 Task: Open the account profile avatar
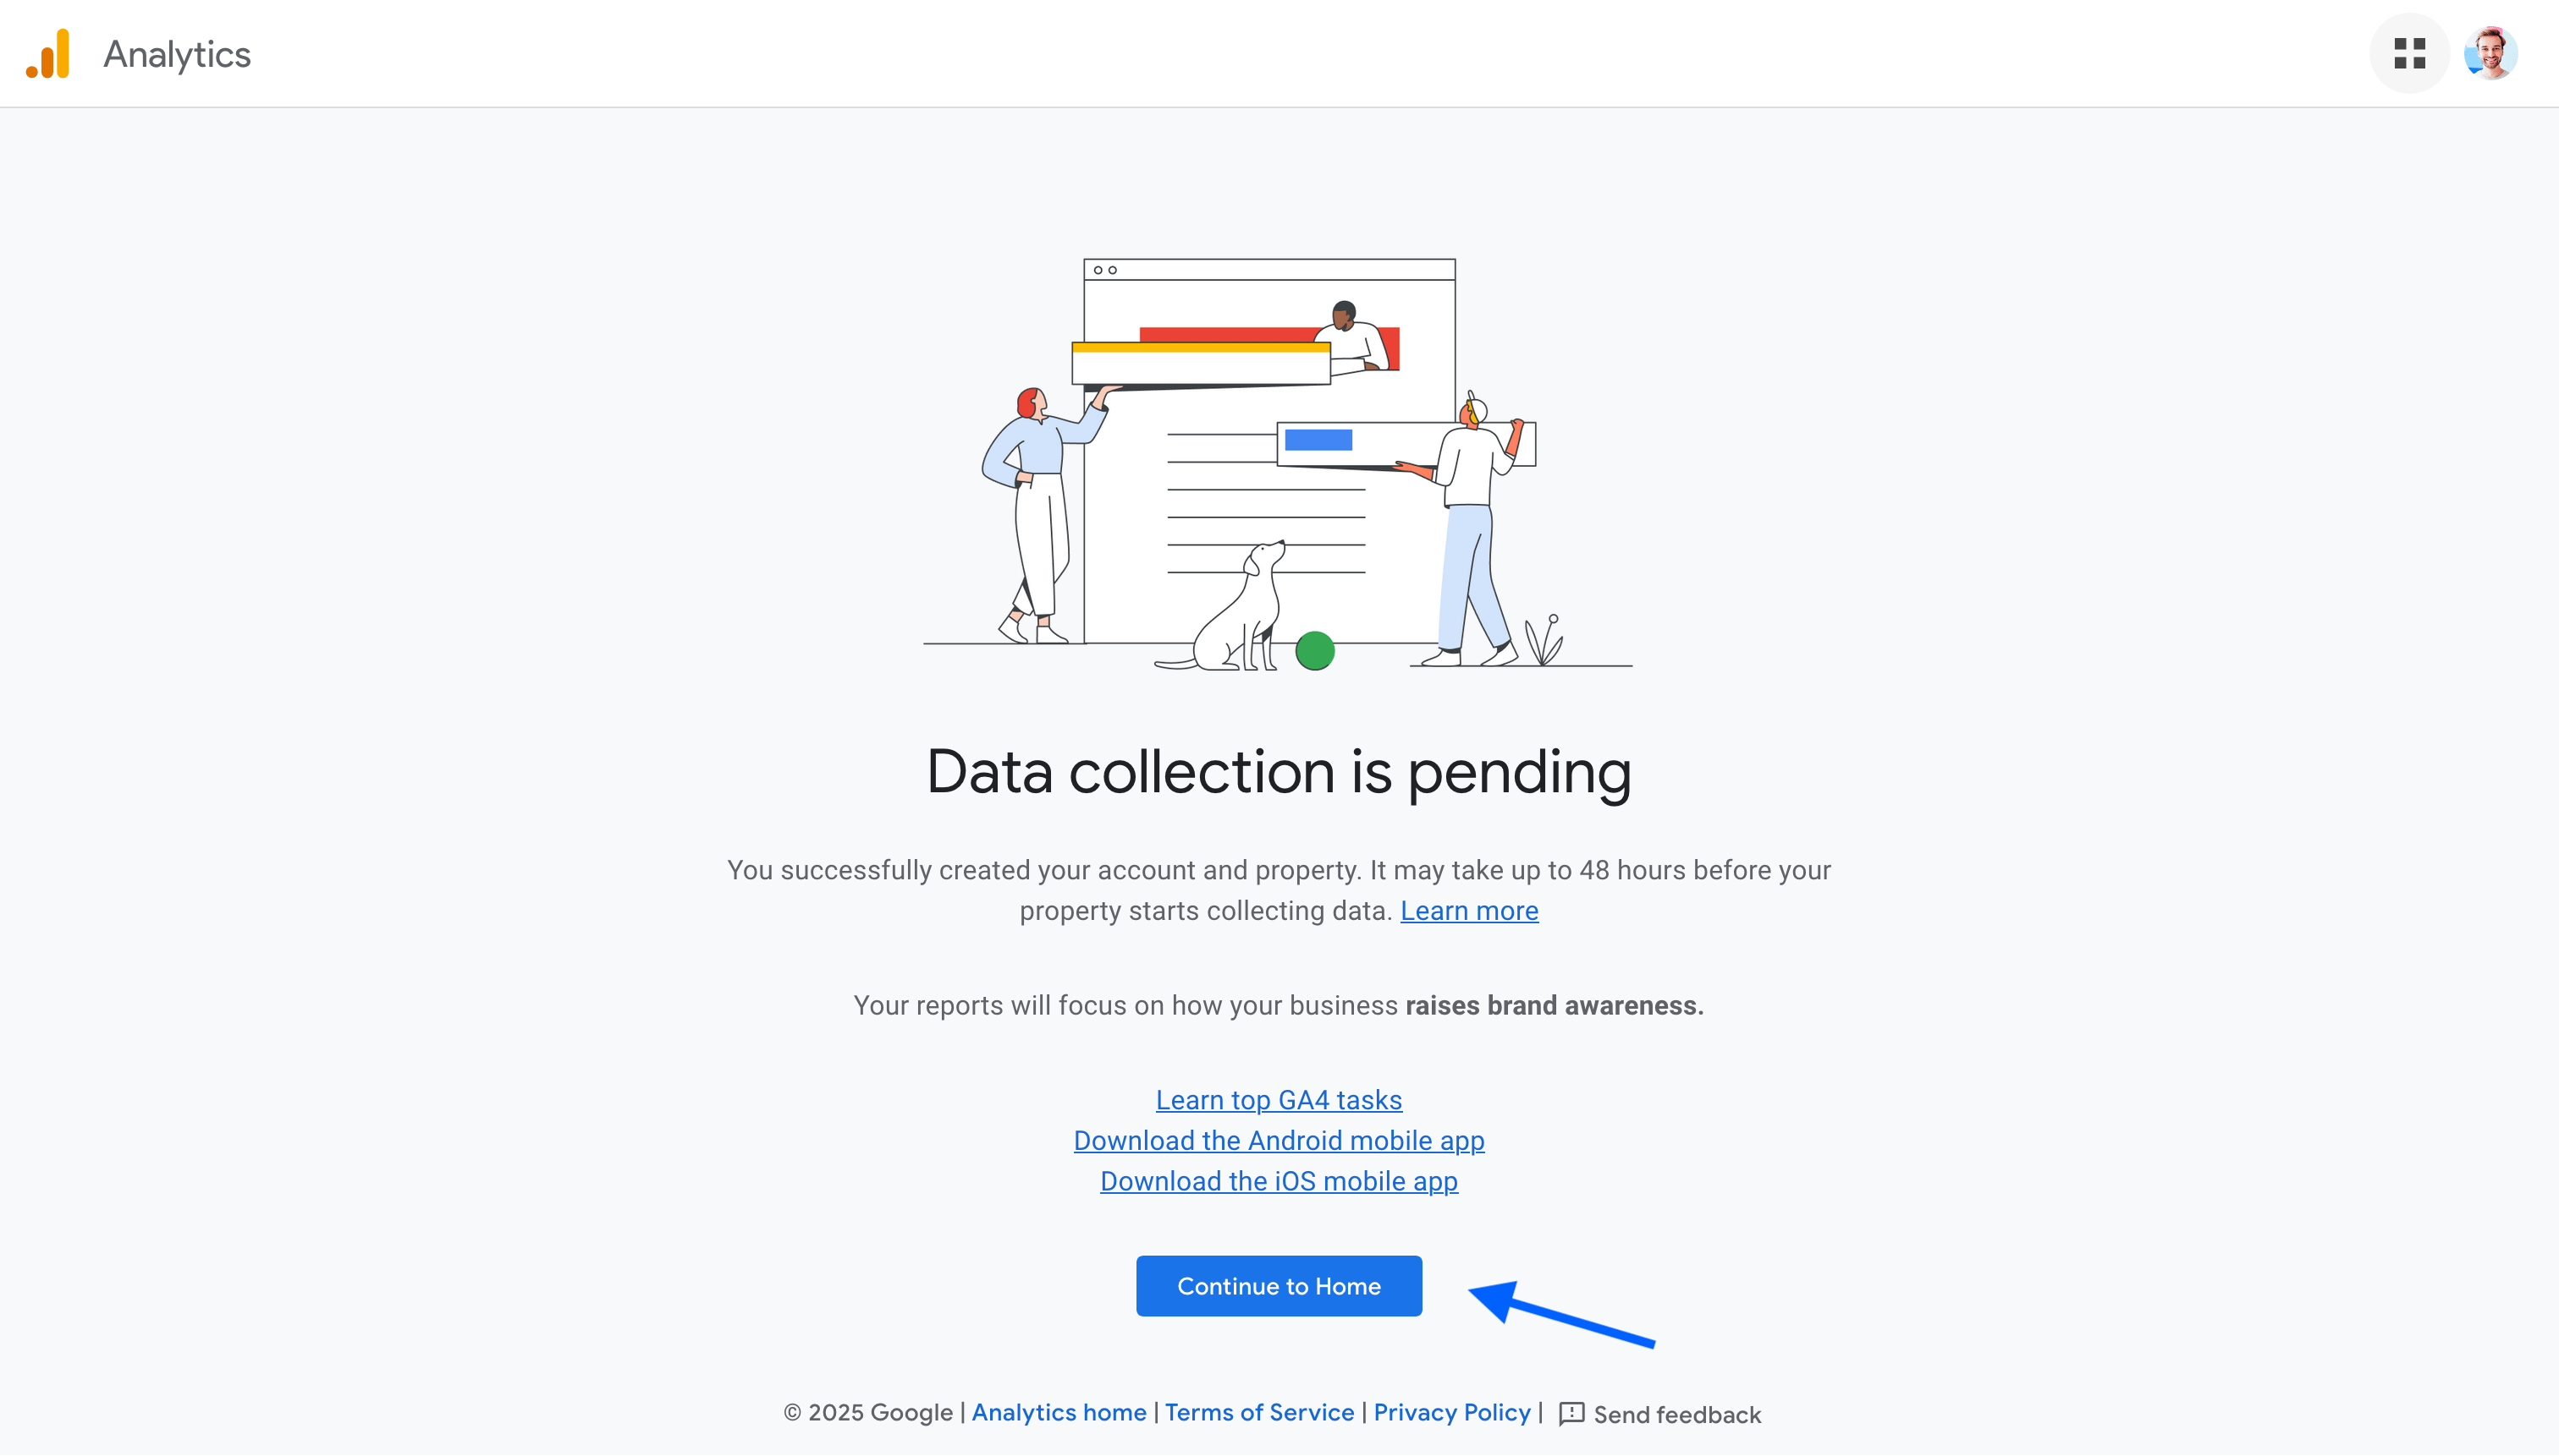(x=2490, y=53)
